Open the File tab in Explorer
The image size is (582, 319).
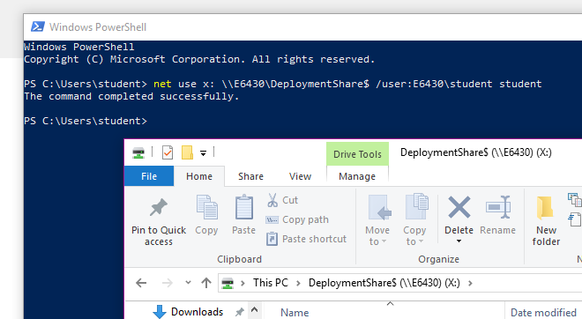click(149, 176)
